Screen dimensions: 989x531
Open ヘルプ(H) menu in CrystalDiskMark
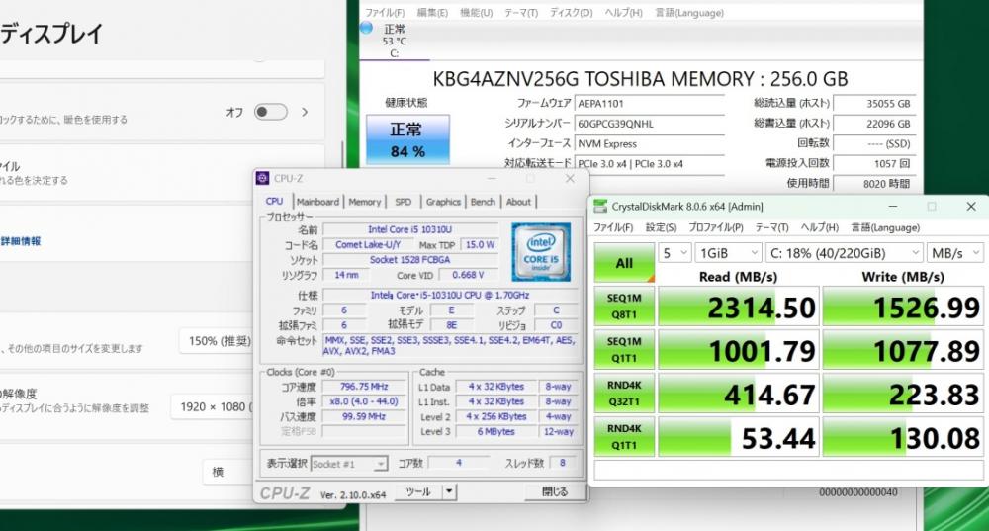pos(819,227)
